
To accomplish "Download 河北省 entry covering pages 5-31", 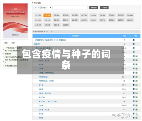I will click(x=133, y=64).
